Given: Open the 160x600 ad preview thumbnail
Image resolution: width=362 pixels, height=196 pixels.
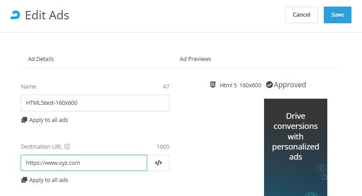Looking at the screenshot, I should pyautogui.click(x=295, y=147).
